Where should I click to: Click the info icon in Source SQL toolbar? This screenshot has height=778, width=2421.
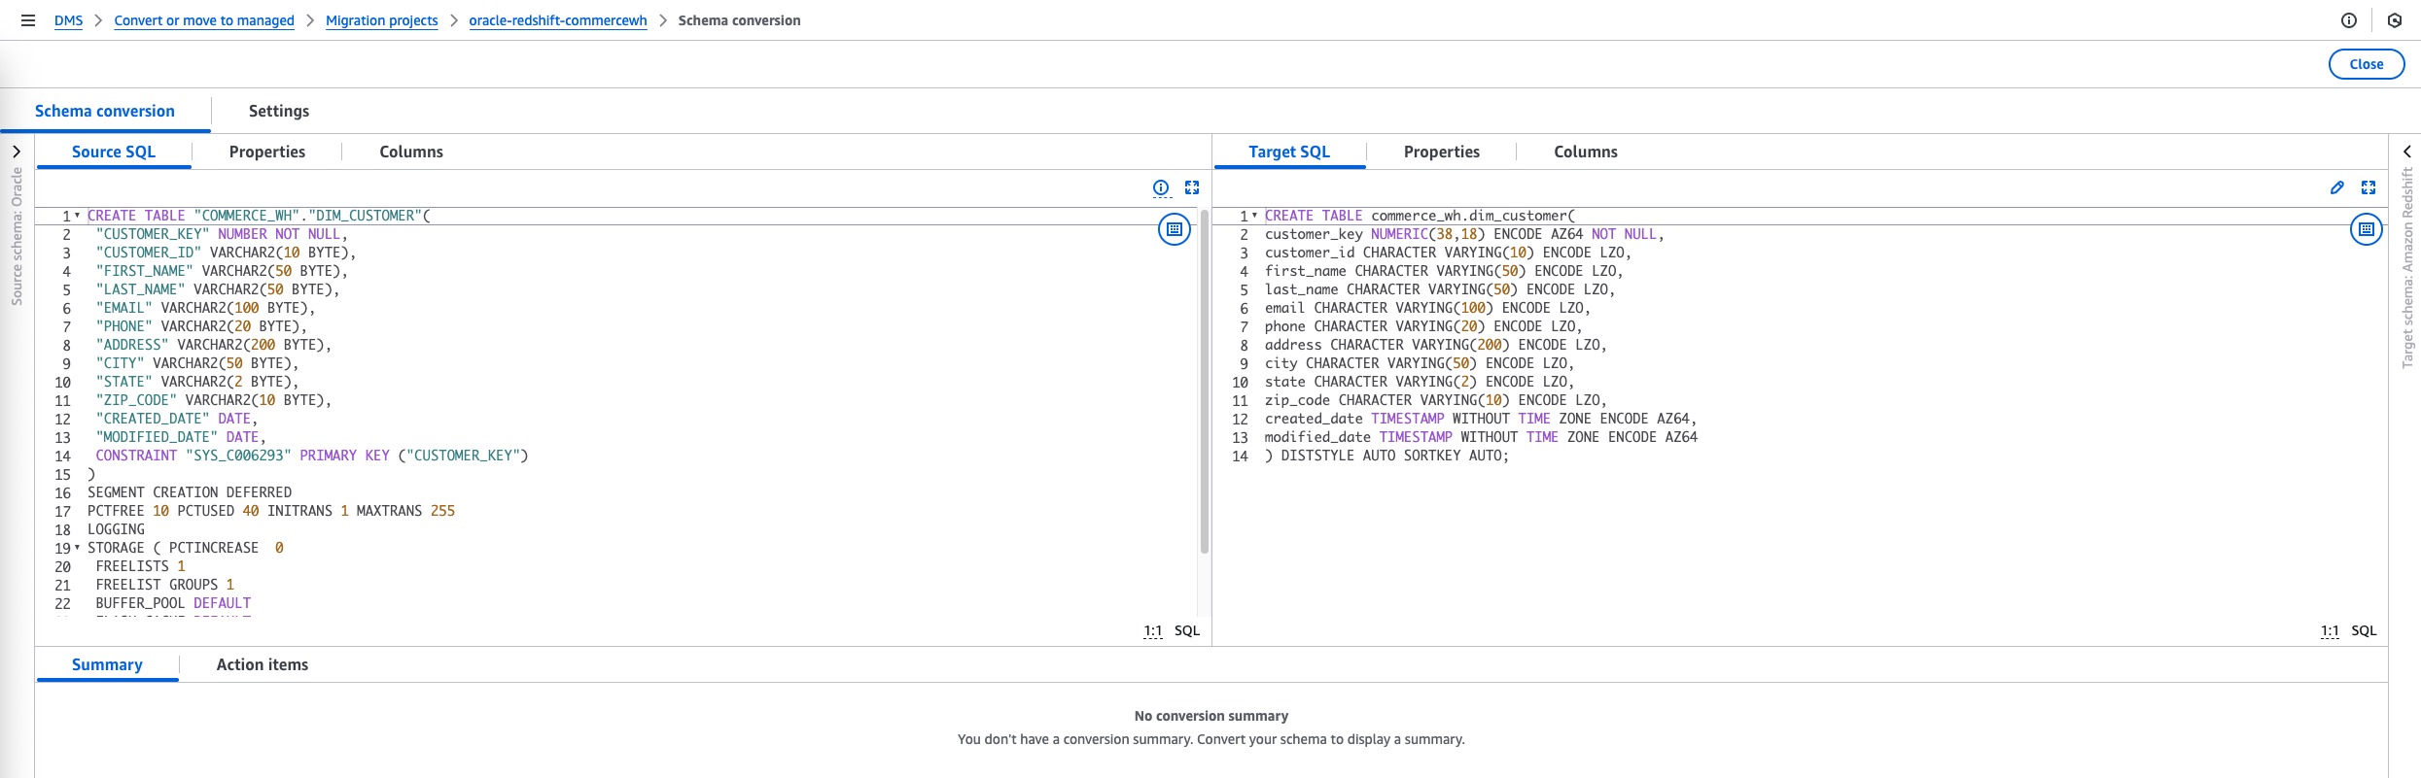(x=1161, y=187)
